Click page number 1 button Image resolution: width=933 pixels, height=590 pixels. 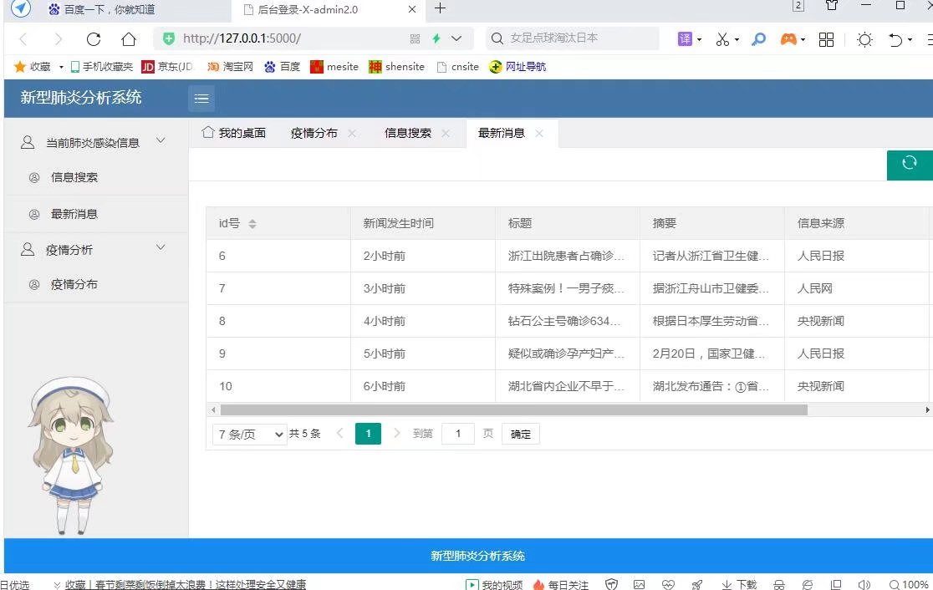coord(368,434)
